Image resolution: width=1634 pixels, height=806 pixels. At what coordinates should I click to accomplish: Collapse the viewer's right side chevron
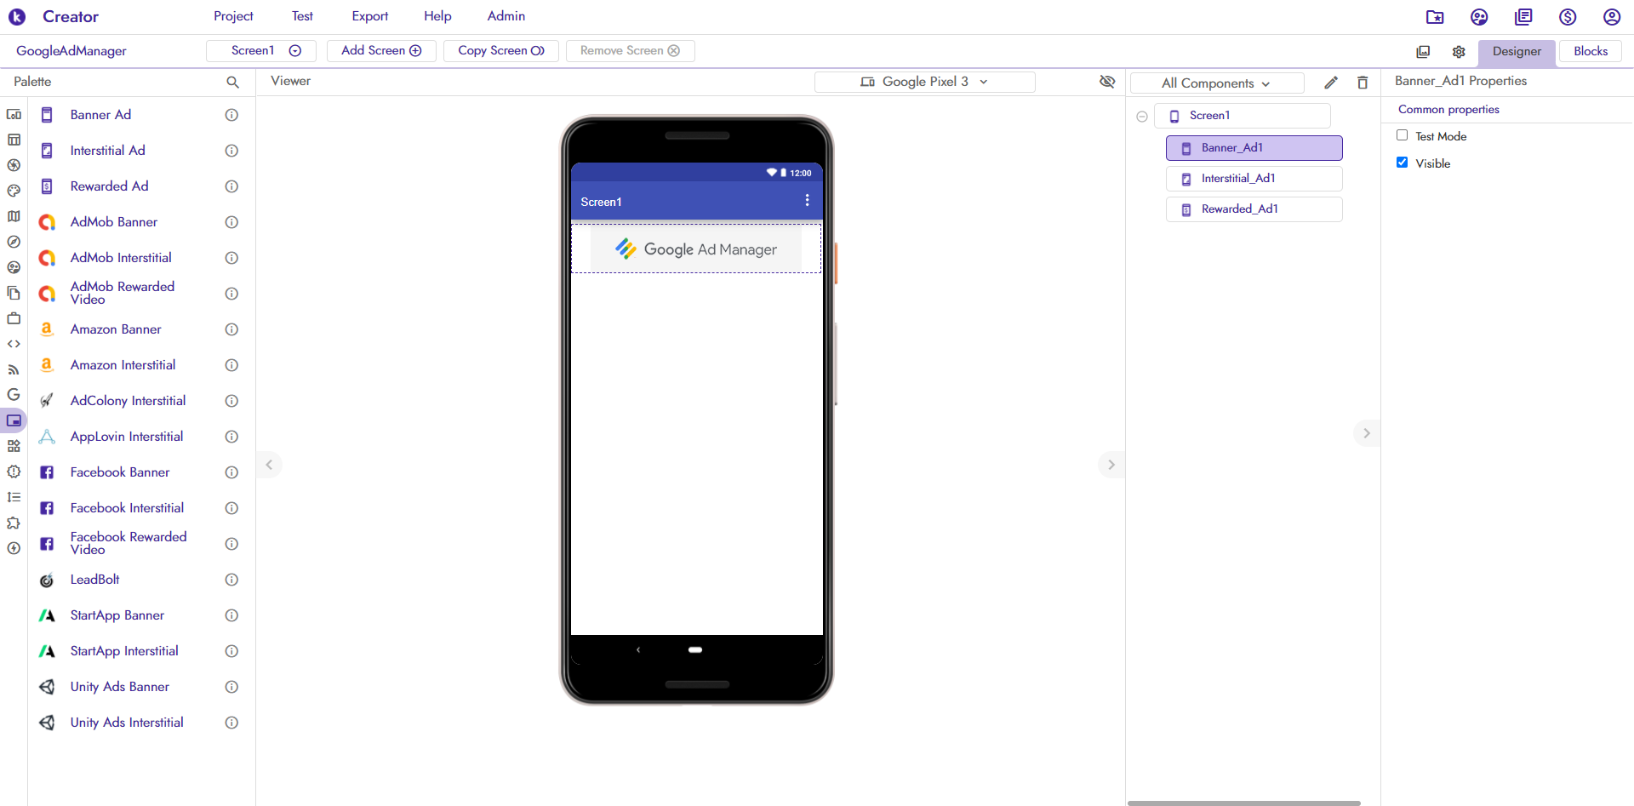pyautogui.click(x=1111, y=465)
